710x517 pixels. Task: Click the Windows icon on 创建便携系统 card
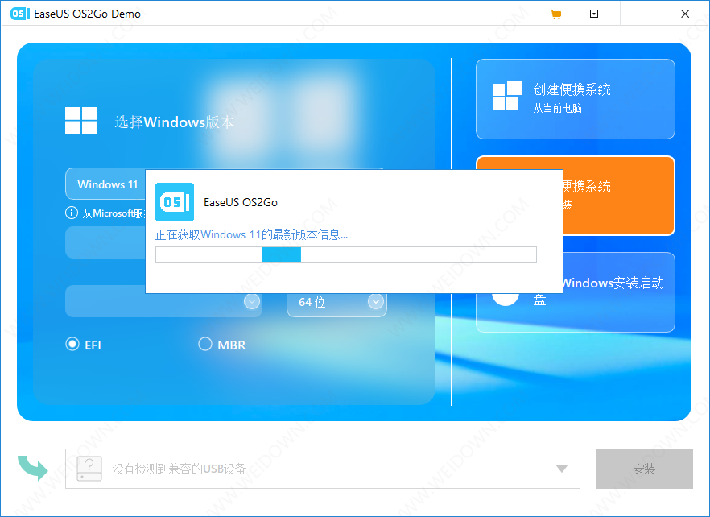point(506,95)
